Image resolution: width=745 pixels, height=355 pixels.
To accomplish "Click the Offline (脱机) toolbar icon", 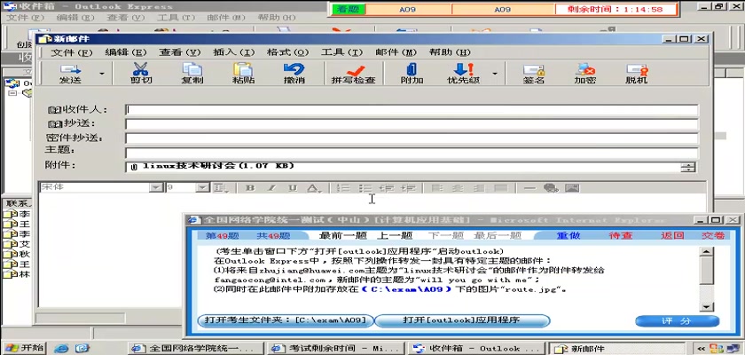I will (x=636, y=74).
